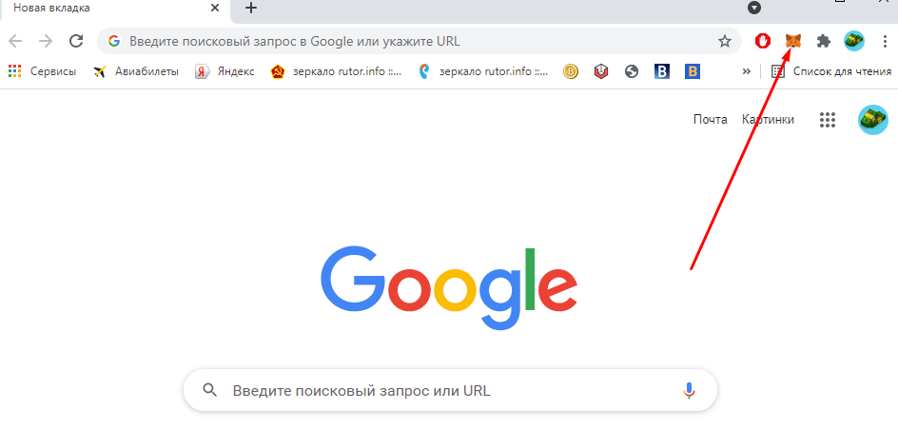Open the Авиабилеты bookmark
The width and height of the screenshot is (898, 430).
[136, 71]
